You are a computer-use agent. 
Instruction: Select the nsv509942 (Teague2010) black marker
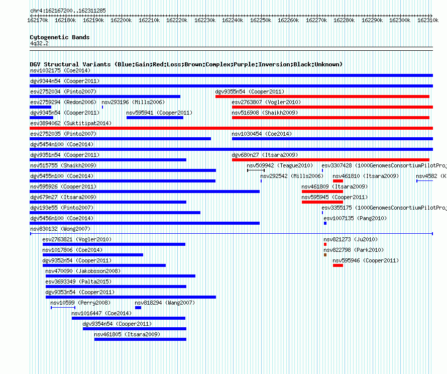(x=256, y=170)
